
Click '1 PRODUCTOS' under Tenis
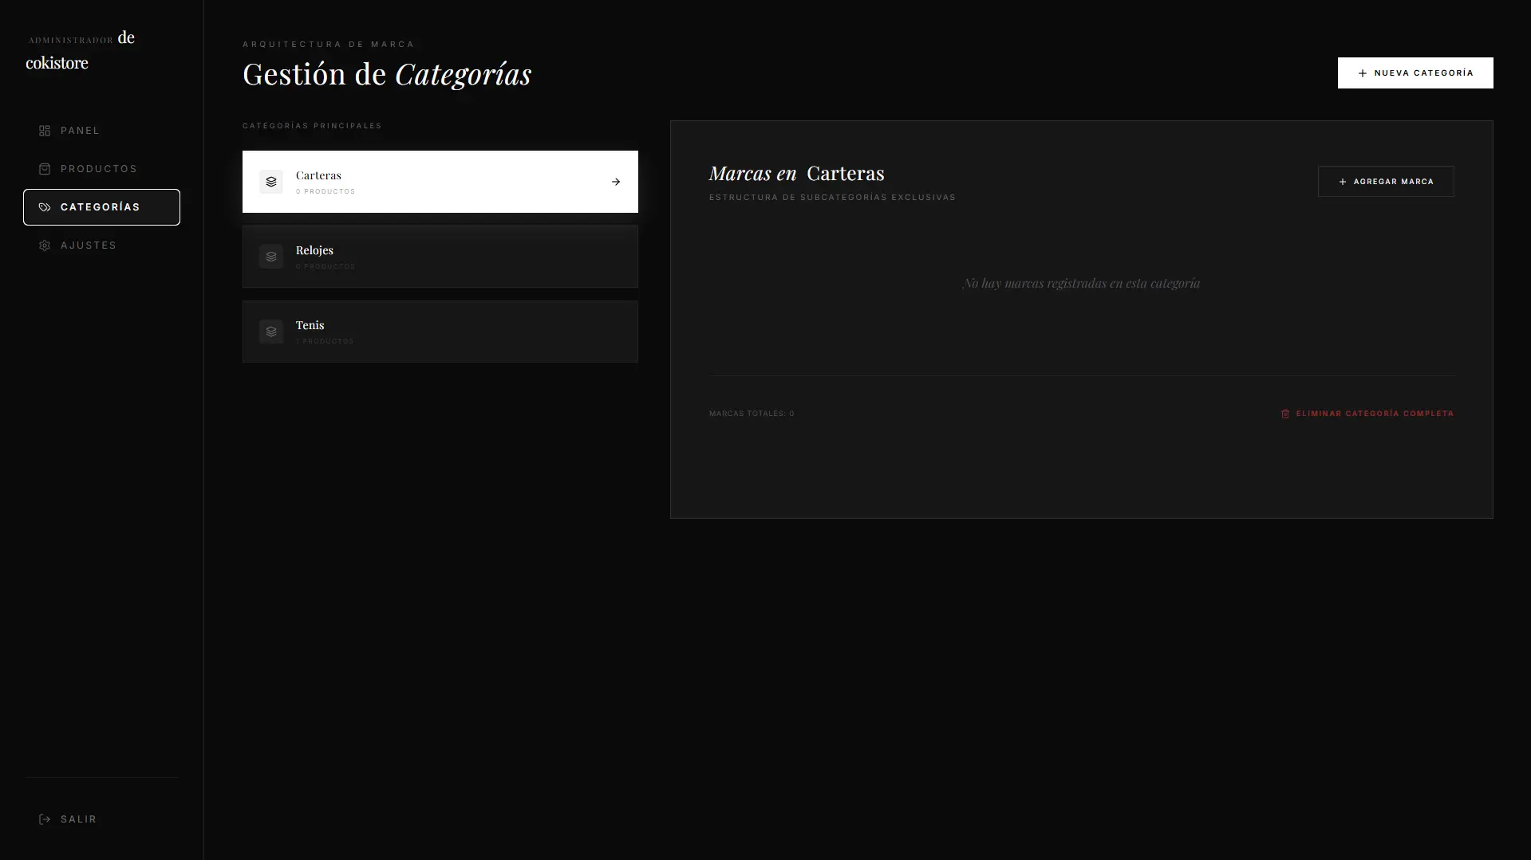[325, 342]
